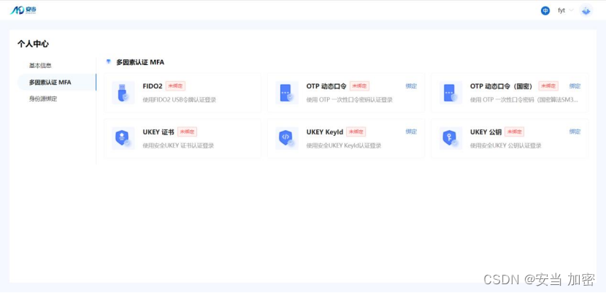The width and height of the screenshot is (606, 293).
Task: Go to 身份源绑定 in the sidebar
Action: coord(43,99)
